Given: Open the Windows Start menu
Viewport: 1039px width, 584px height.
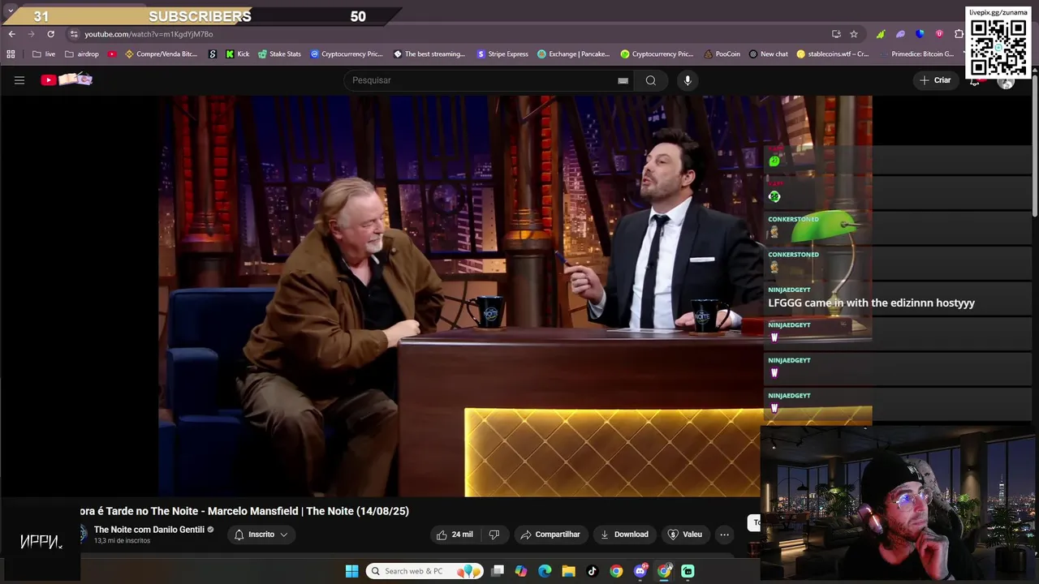Looking at the screenshot, I should (351, 571).
